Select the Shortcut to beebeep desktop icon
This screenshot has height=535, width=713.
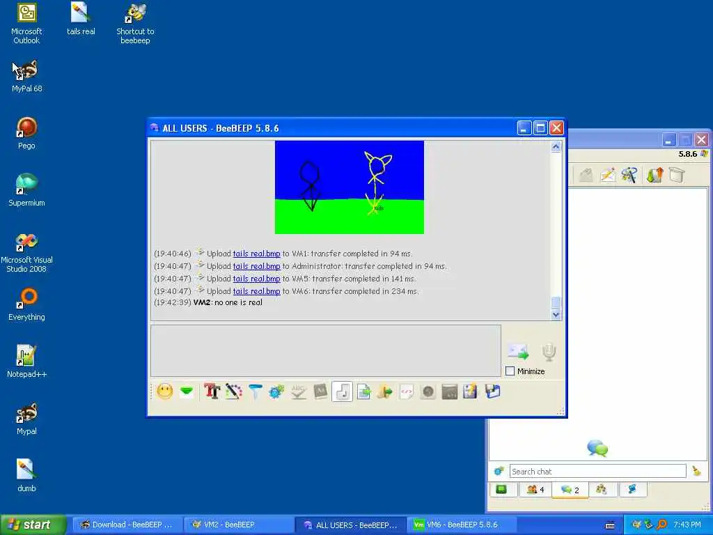point(135,24)
